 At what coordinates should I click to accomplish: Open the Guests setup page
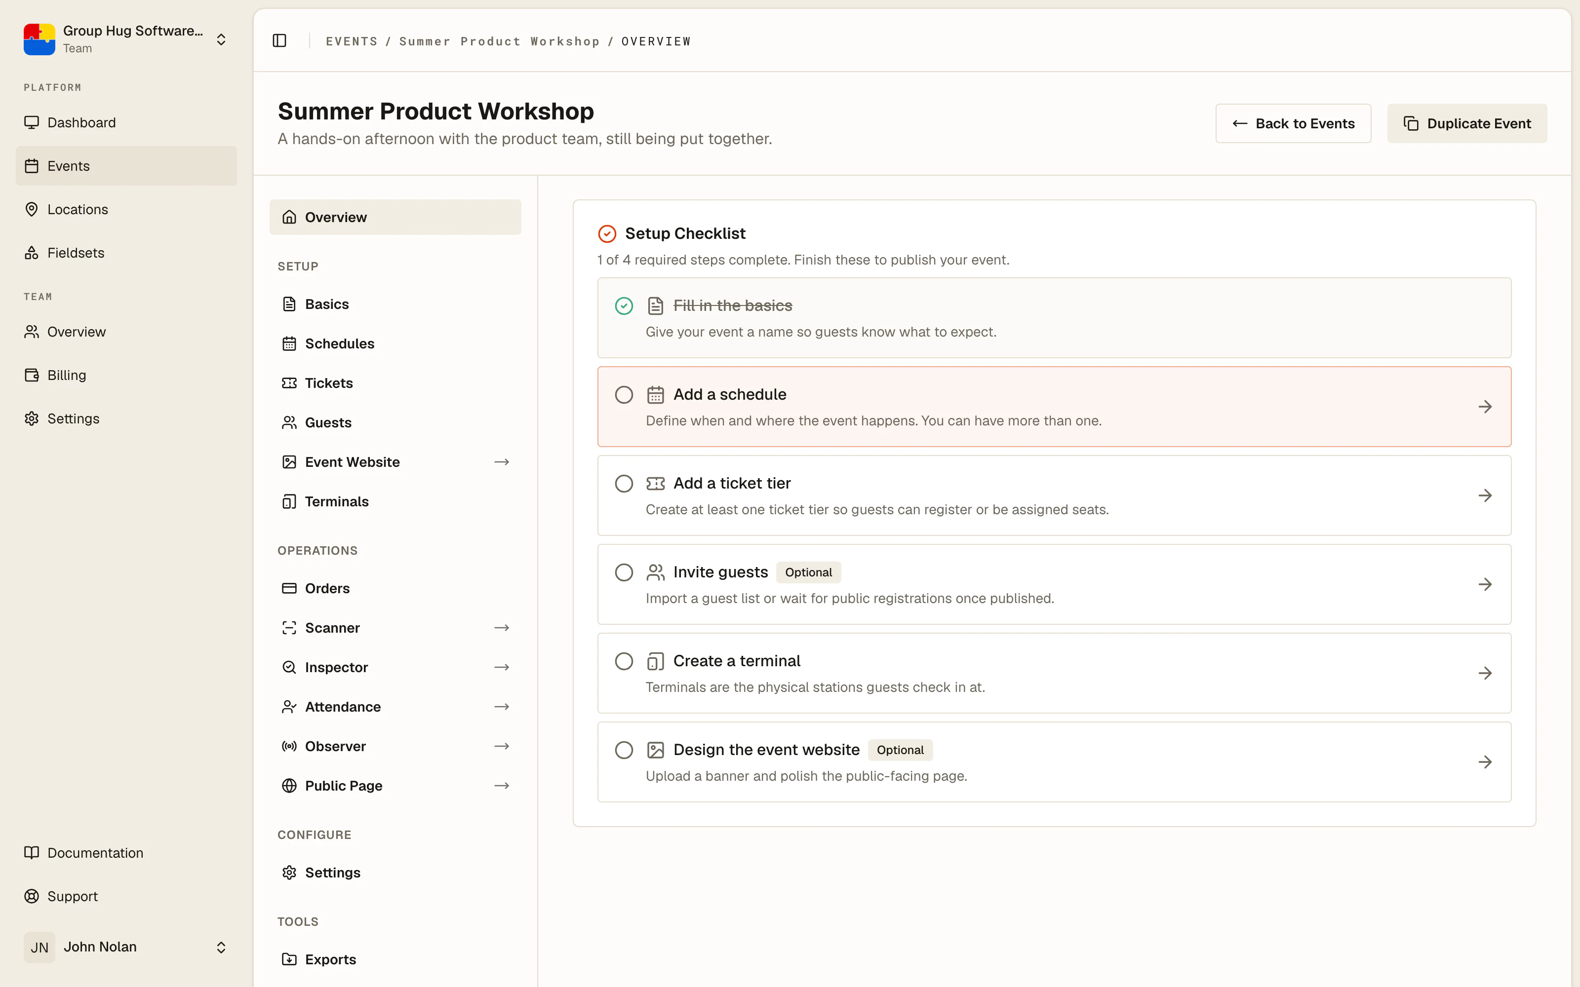click(x=395, y=422)
